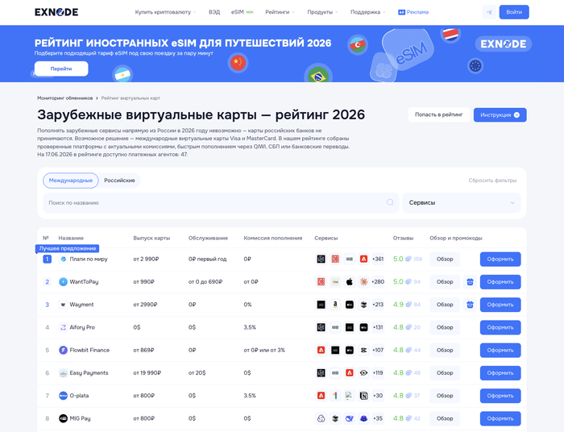Click the 'от 19 990₽' card issue price
Image resolution: width=564 pixels, height=432 pixels.
(x=147, y=373)
